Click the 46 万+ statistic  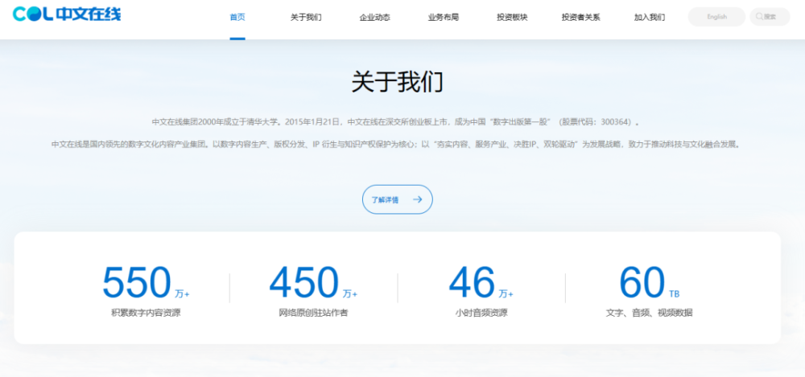coord(481,282)
